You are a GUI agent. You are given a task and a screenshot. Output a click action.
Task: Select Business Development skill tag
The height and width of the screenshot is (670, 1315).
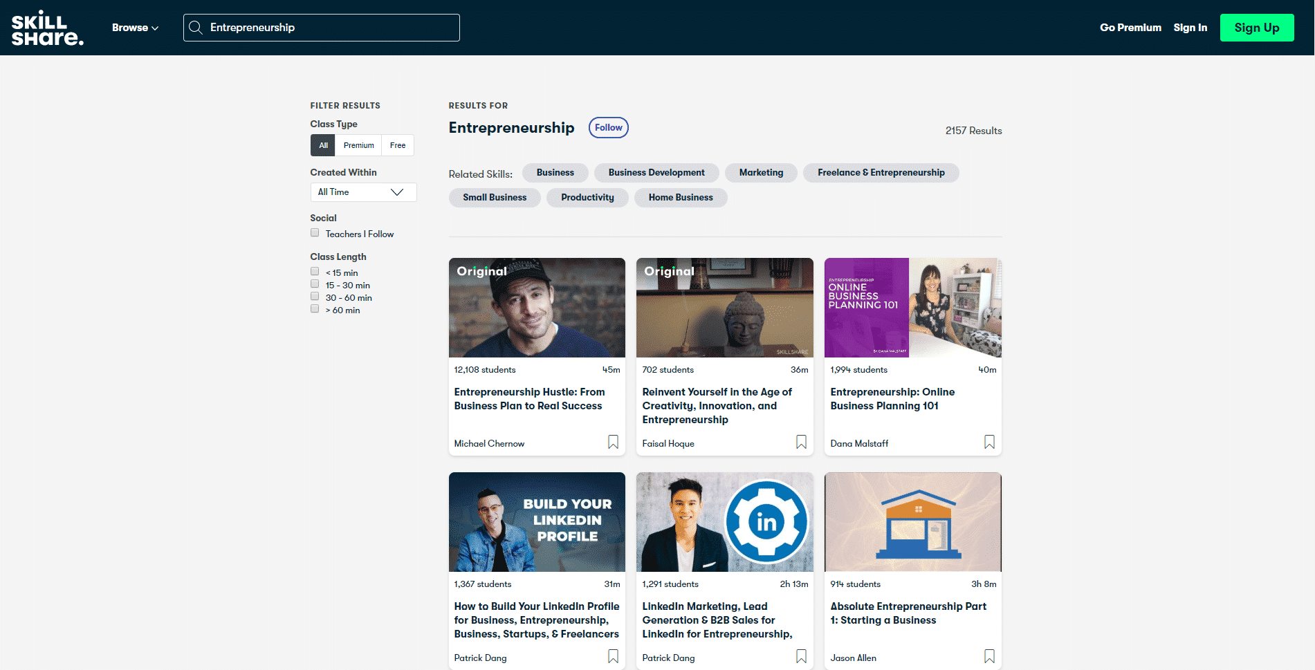656,173
